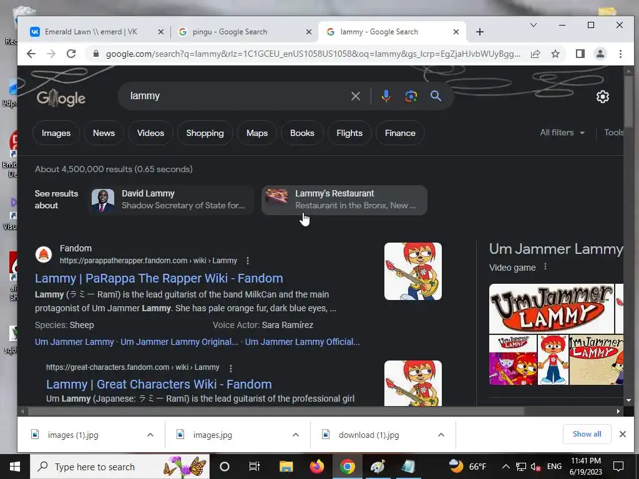Open the notifications action center
The height and width of the screenshot is (479, 639).
(x=618, y=467)
